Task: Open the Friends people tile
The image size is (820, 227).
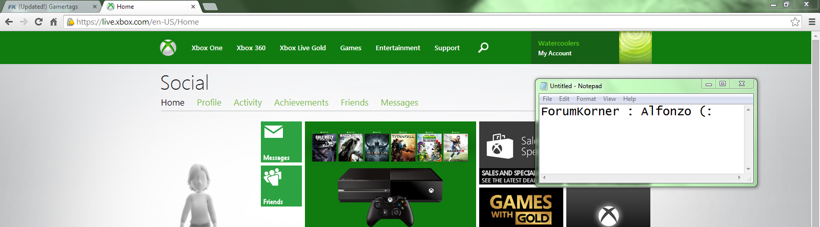Action: 281,186
